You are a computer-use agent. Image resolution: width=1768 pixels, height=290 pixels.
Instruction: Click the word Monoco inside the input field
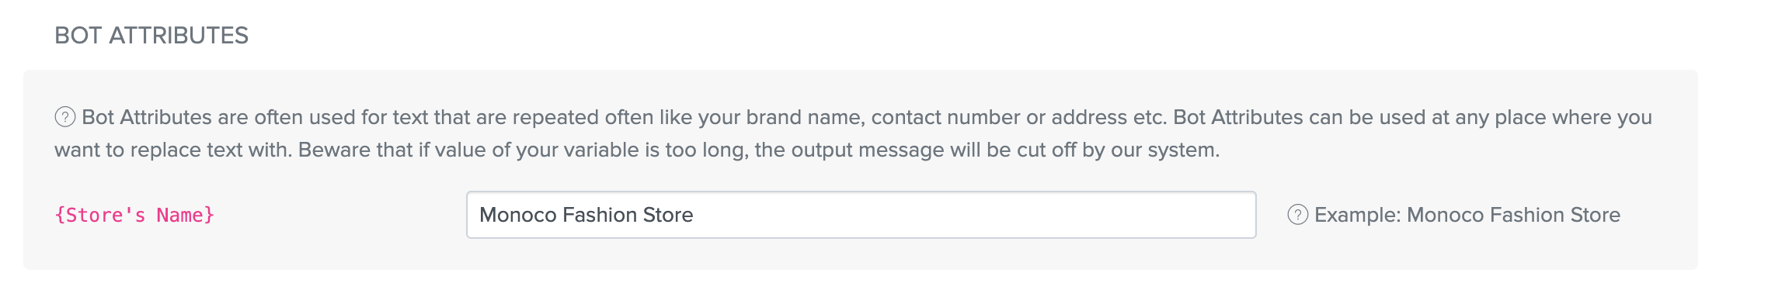pos(518,215)
